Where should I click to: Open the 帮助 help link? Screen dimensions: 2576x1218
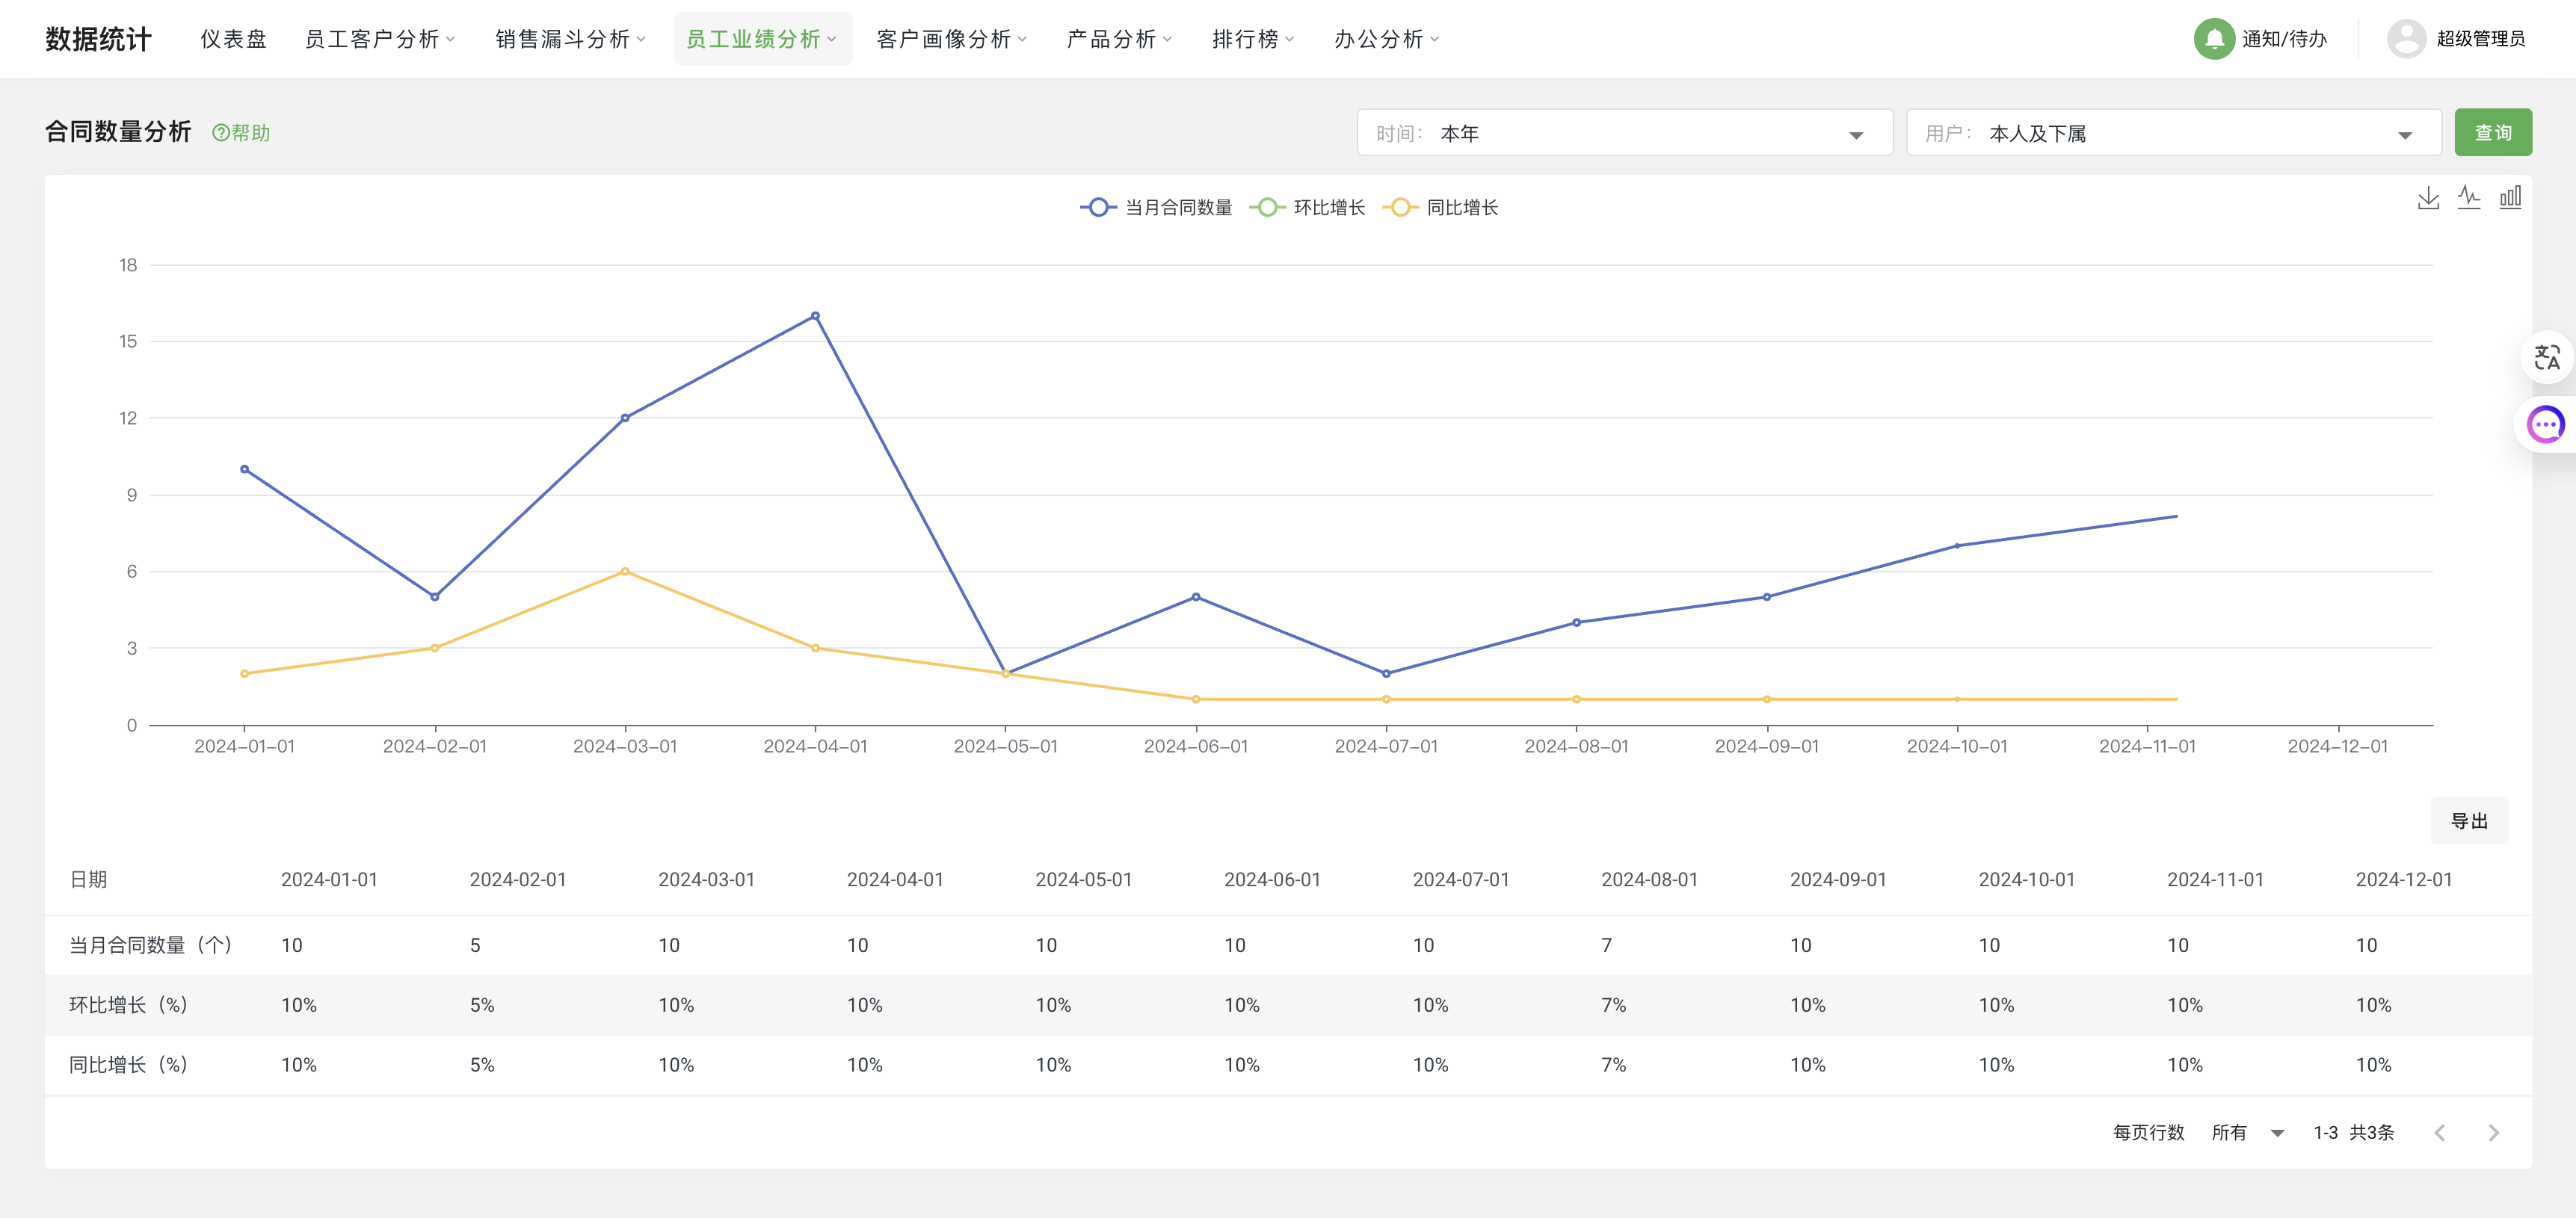tap(241, 133)
